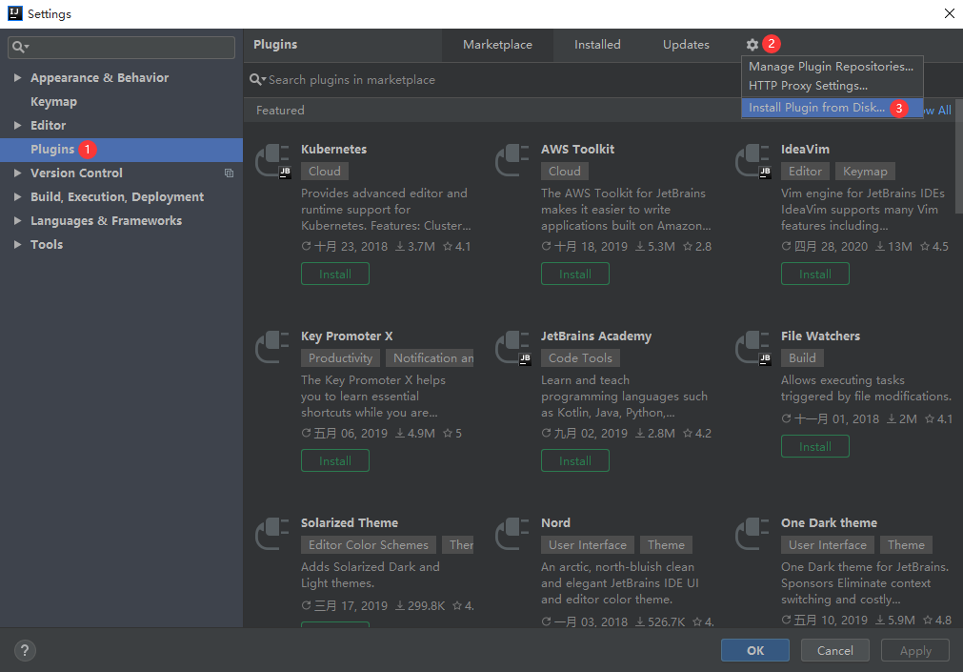Click the settings search magnifier icon
This screenshot has width=963, height=672.
click(x=20, y=47)
